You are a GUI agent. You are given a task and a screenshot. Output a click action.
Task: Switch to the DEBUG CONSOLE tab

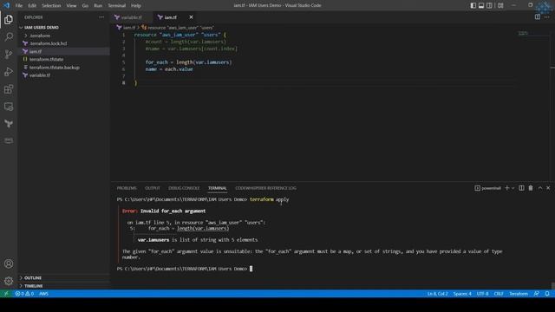click(184, 188)
